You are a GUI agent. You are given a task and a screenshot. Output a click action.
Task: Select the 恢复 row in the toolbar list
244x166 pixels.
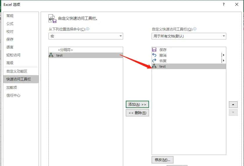[x=189, y=61]
